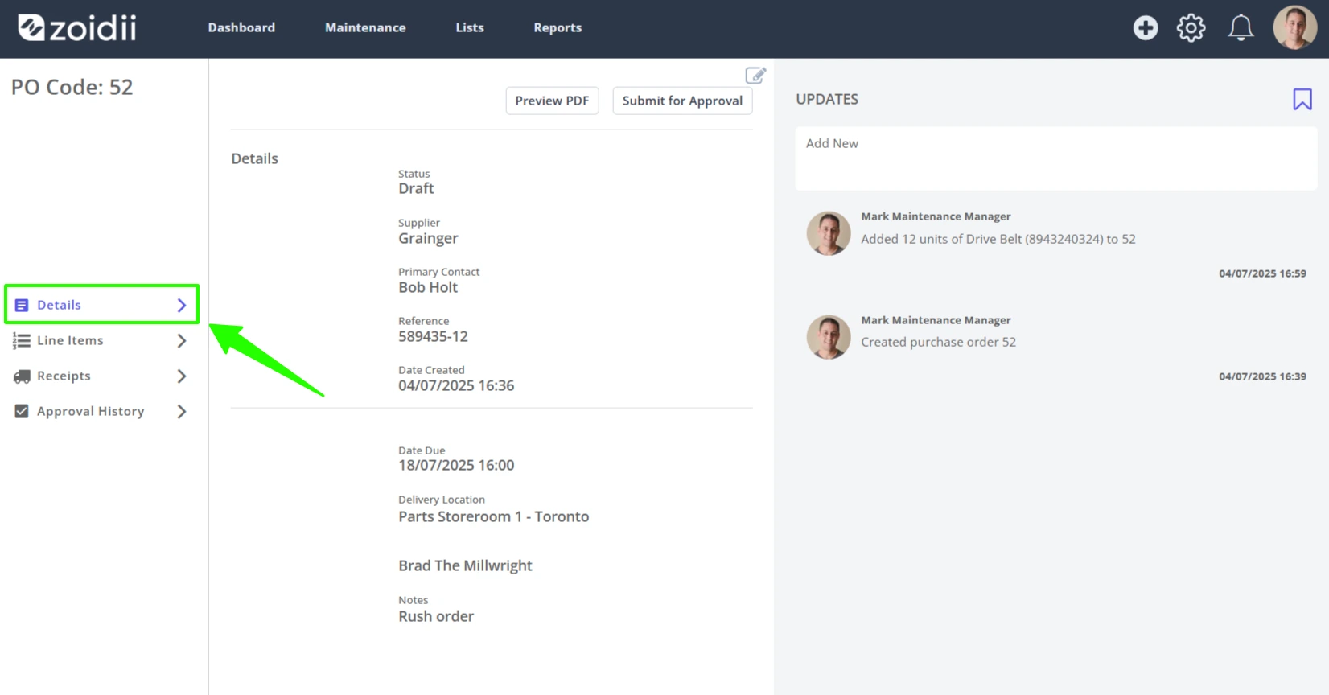1329x695 pixels.
Task: Click the Line Items list icon
Action: pyautogui.click(x=22, y=341)
